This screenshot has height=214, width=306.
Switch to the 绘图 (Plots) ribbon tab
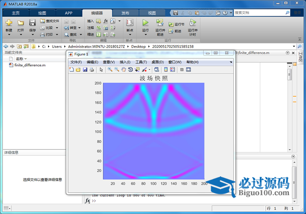[42, 13]
